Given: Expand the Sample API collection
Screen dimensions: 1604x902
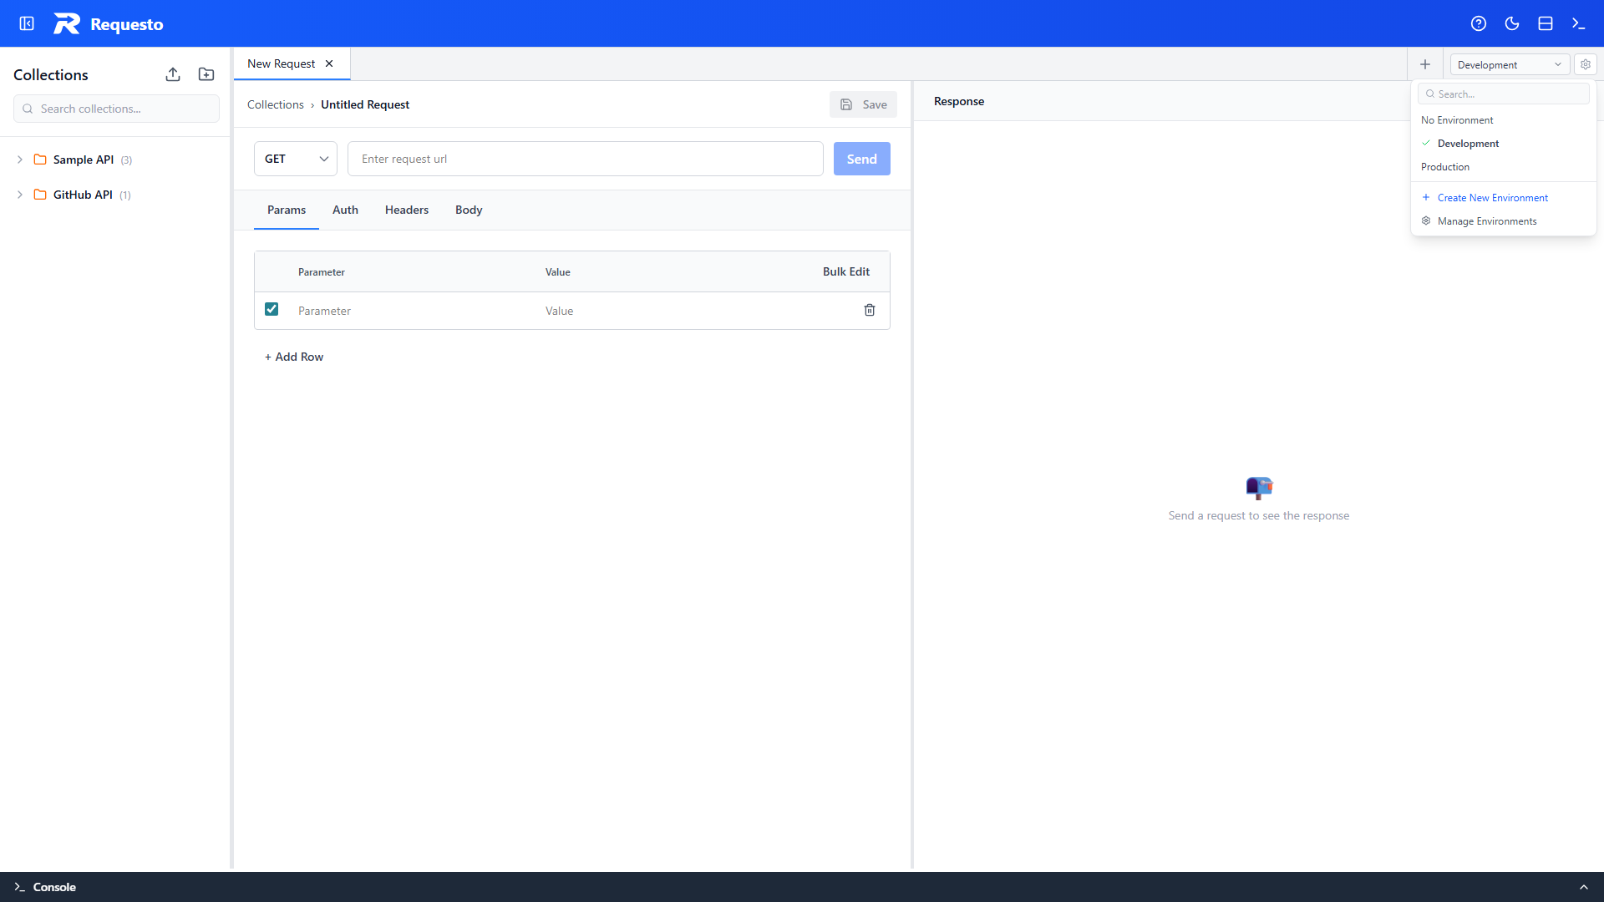Looking at the screenshot, I should pyautogui.click(x=19, y=160).
